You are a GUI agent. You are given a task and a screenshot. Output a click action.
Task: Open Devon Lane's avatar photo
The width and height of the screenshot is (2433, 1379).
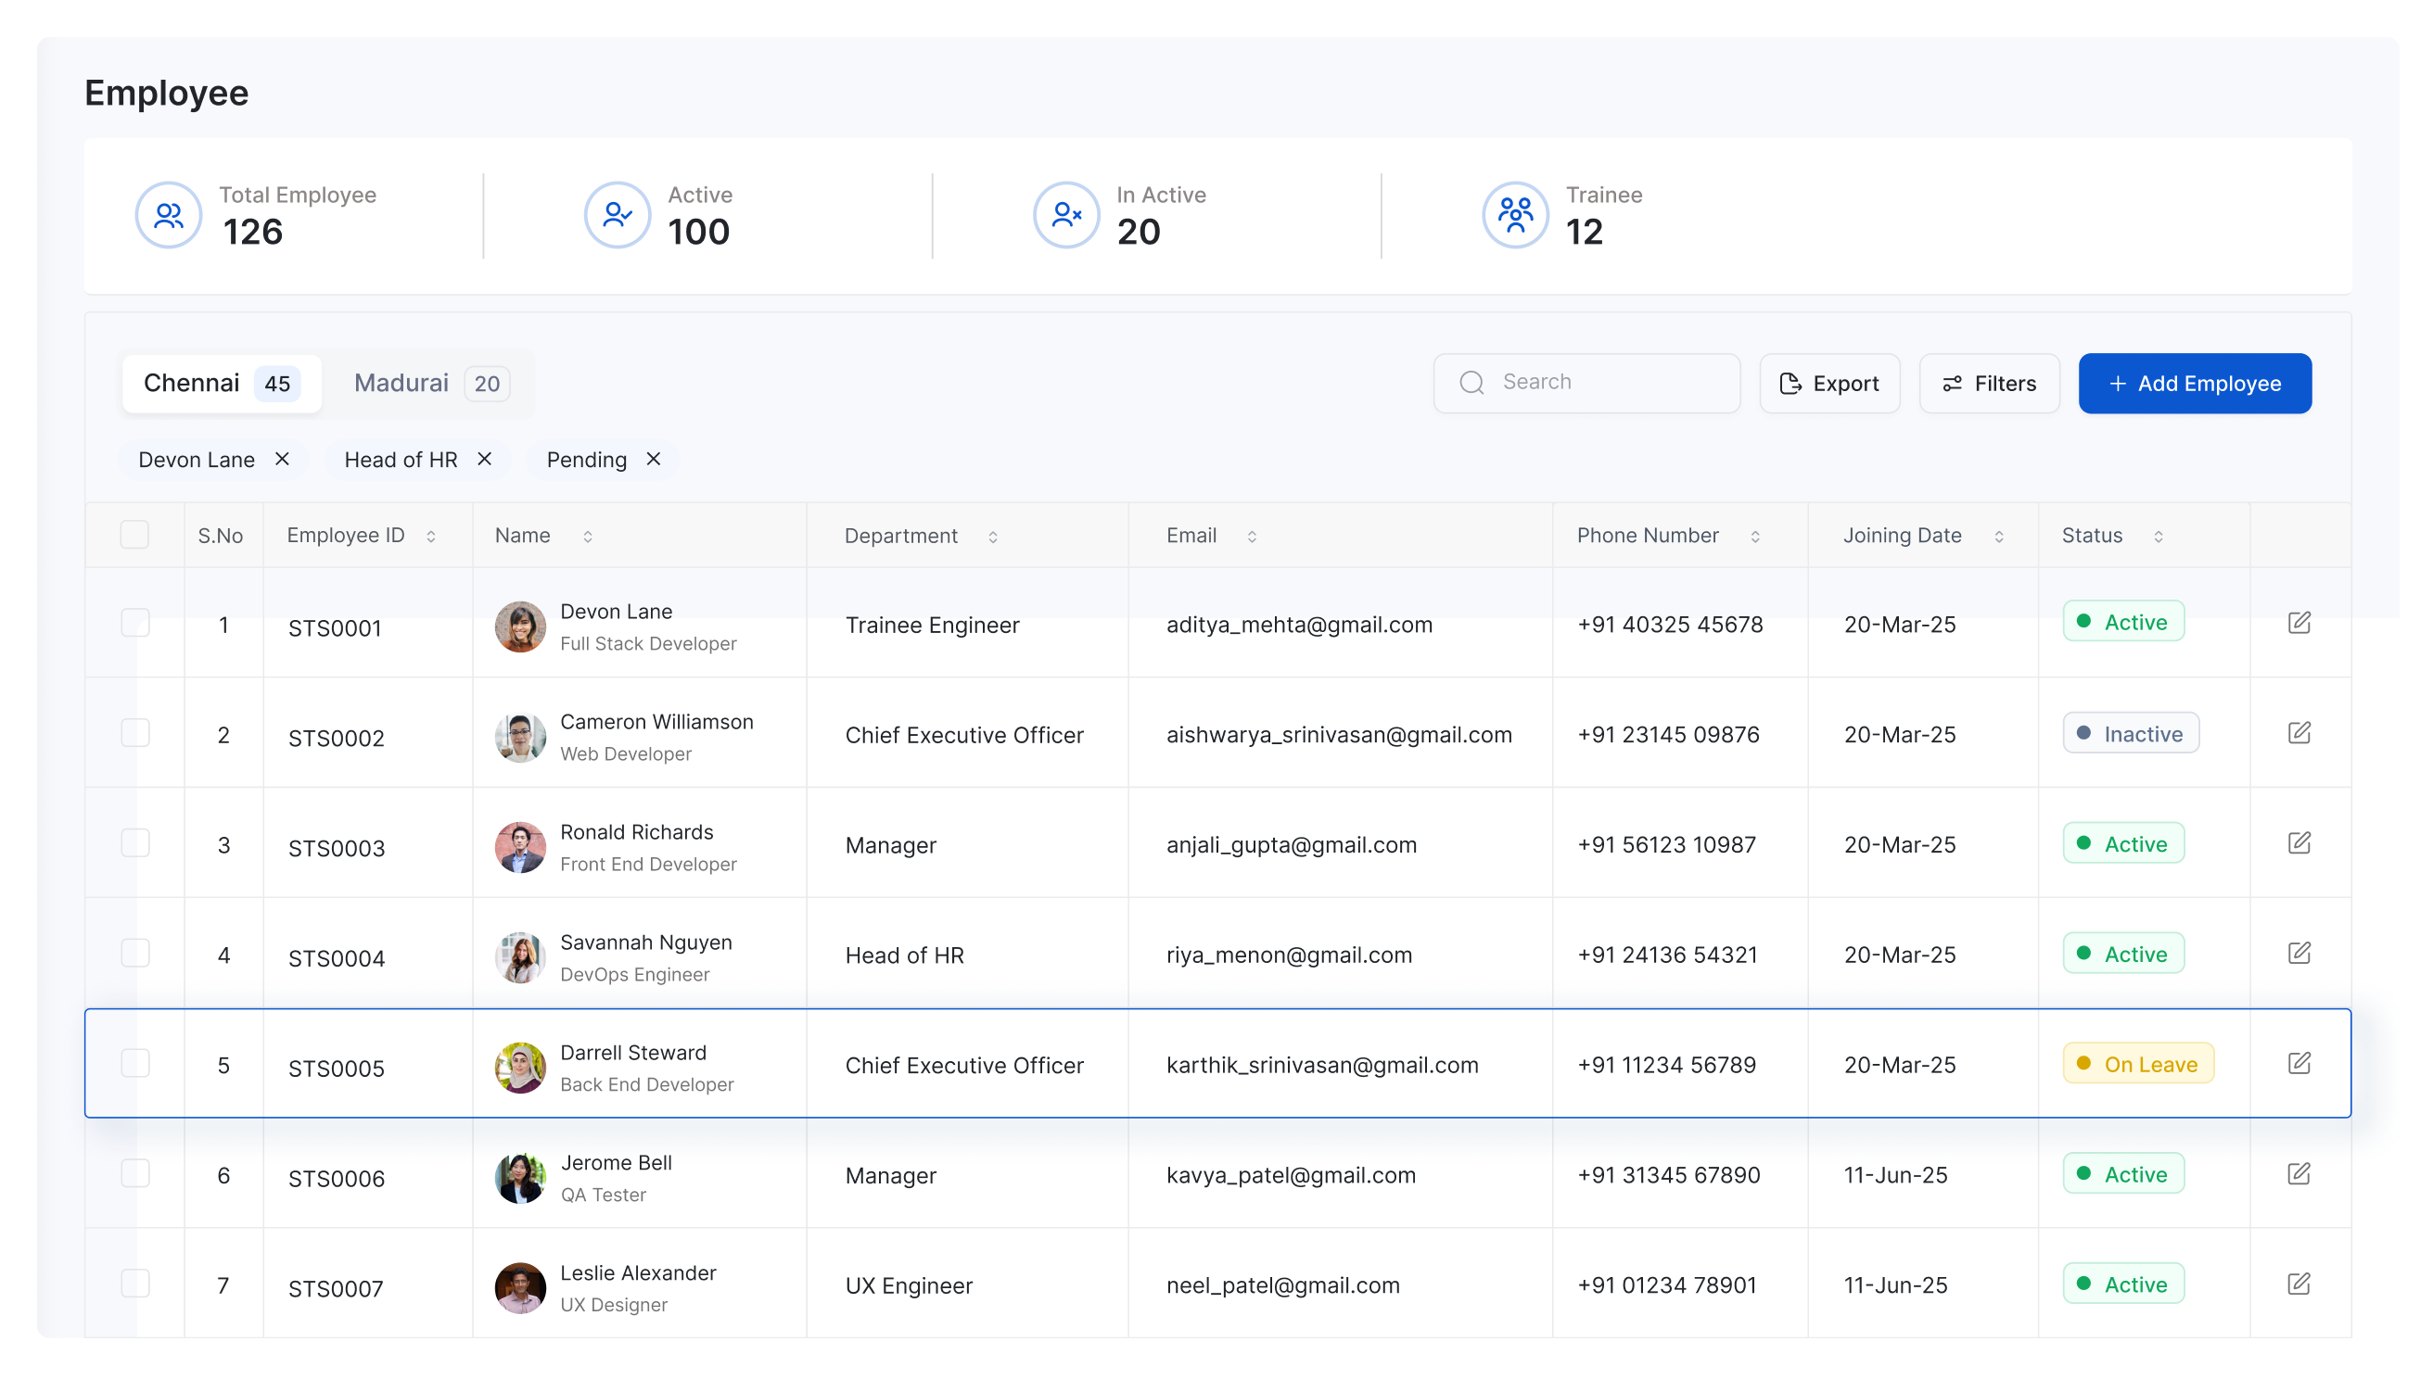520,626
